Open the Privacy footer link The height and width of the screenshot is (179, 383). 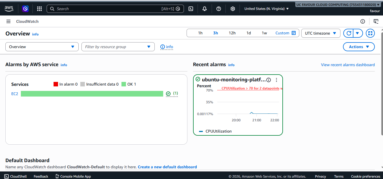point(320,176)
